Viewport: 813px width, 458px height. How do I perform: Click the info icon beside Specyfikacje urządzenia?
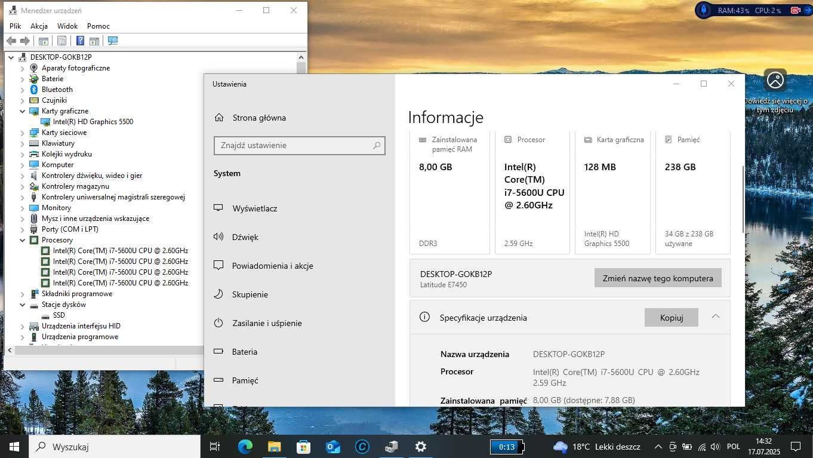[425, 317]
